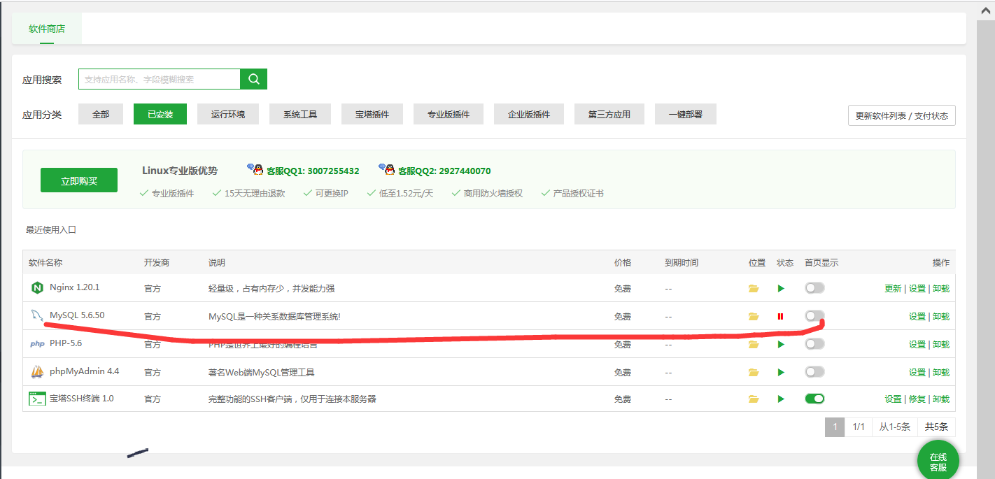Open 宝塔SSH终端 folder location icon
The height and width of the screenshot is (479, 995).
tap(754, 399)
